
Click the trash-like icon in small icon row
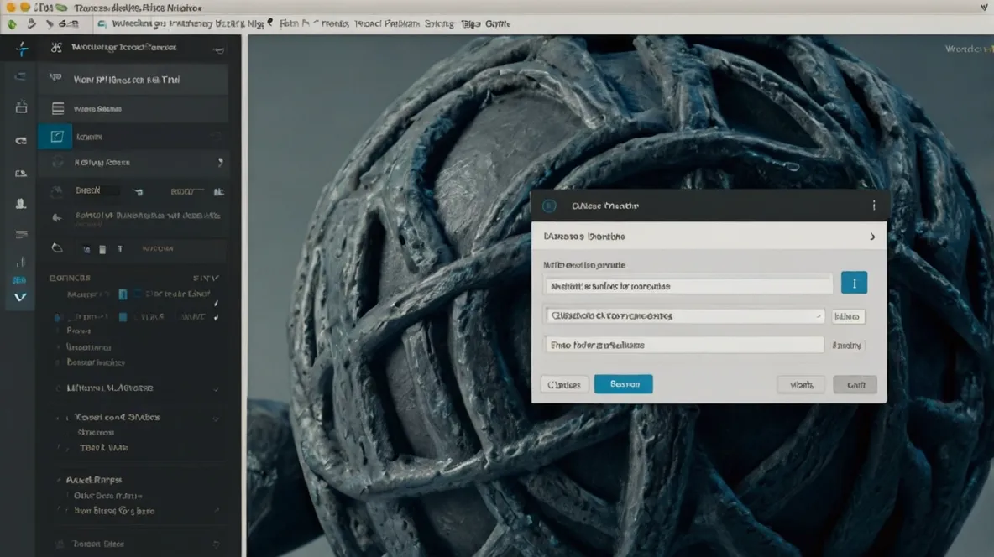pyautogui.click(x=102, y=250)
